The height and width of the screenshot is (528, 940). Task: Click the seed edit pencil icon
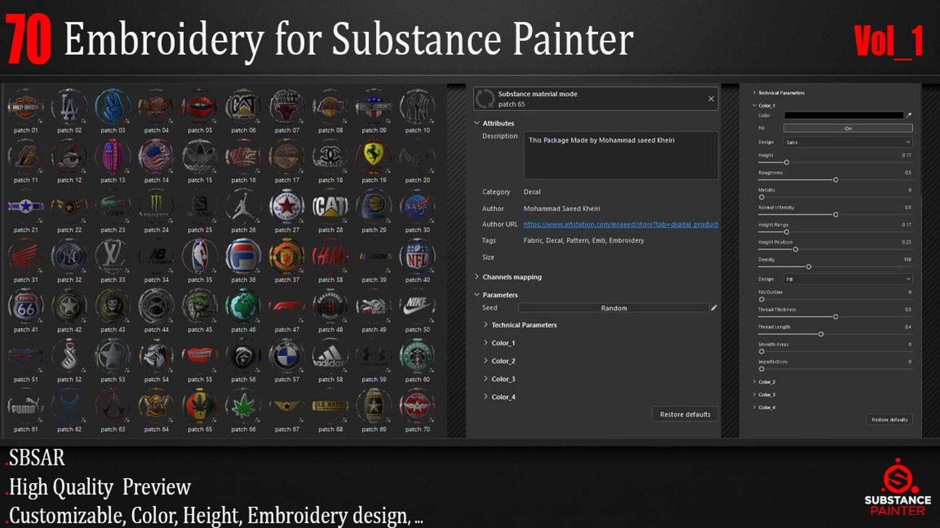pyautogui.click(x=714, y=308)
